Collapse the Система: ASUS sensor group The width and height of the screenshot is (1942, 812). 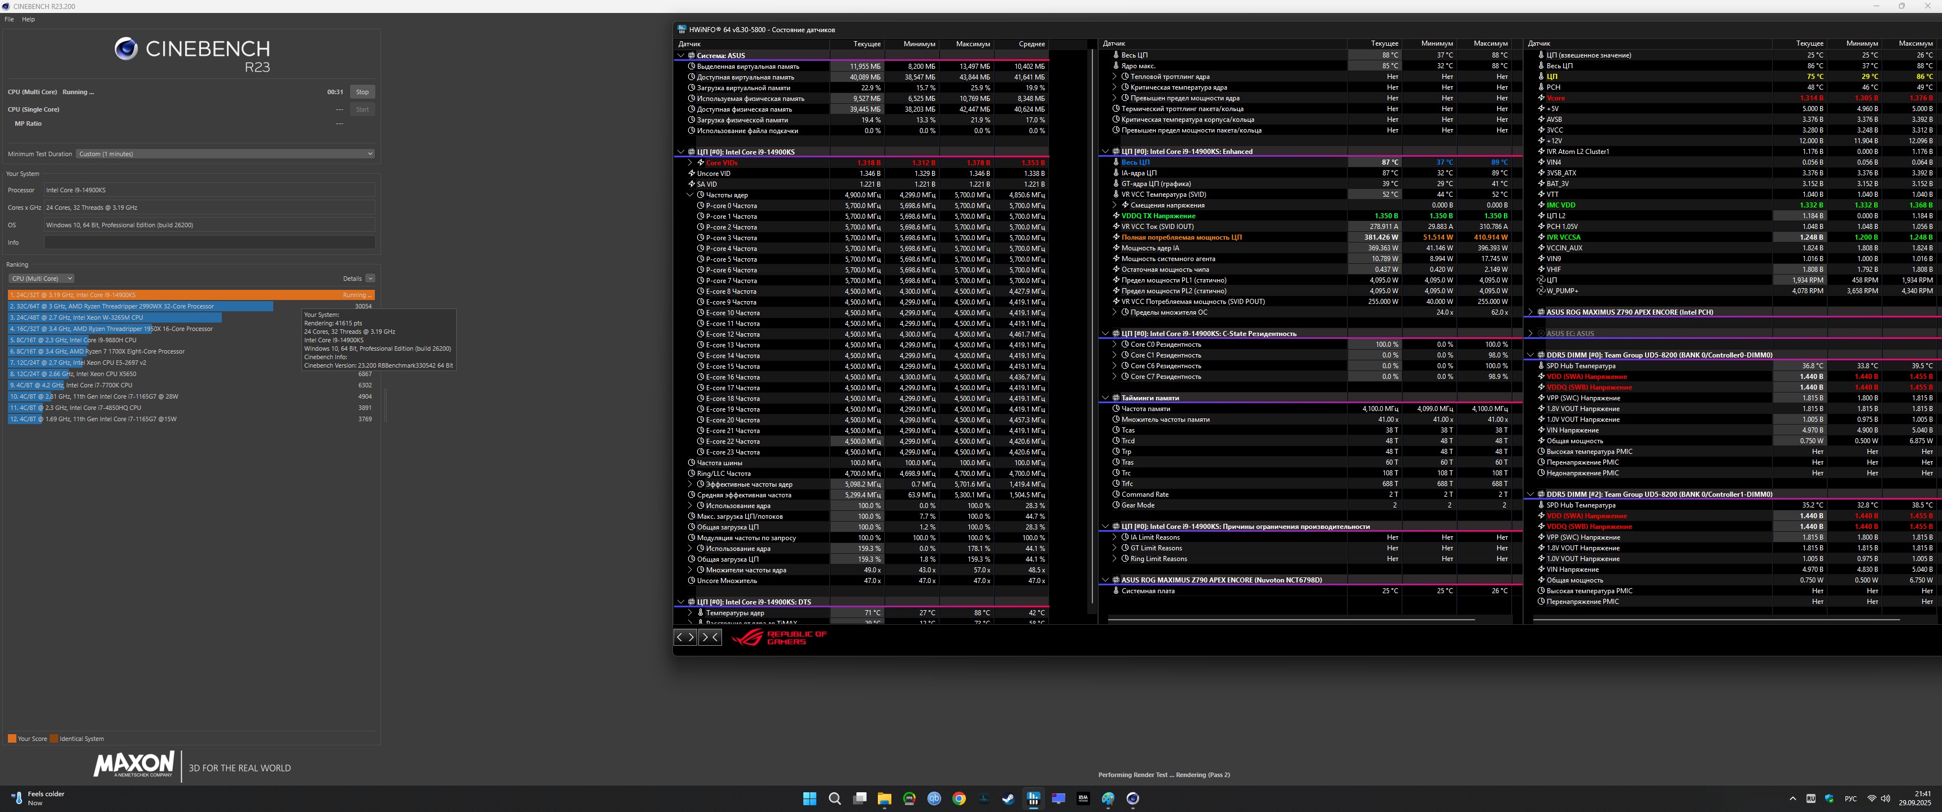click(681, 56)
